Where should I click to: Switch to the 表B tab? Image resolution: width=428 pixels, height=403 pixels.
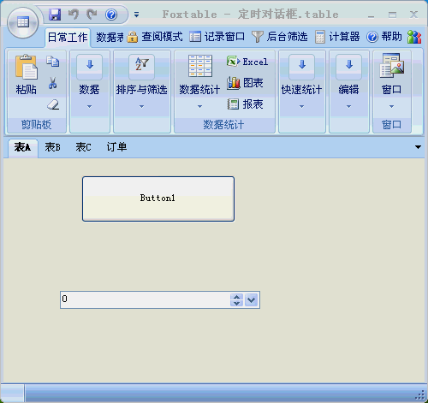coord(52,147)
